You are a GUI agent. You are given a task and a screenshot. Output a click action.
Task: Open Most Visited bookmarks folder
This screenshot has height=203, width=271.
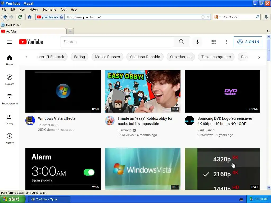click(11, 25)
